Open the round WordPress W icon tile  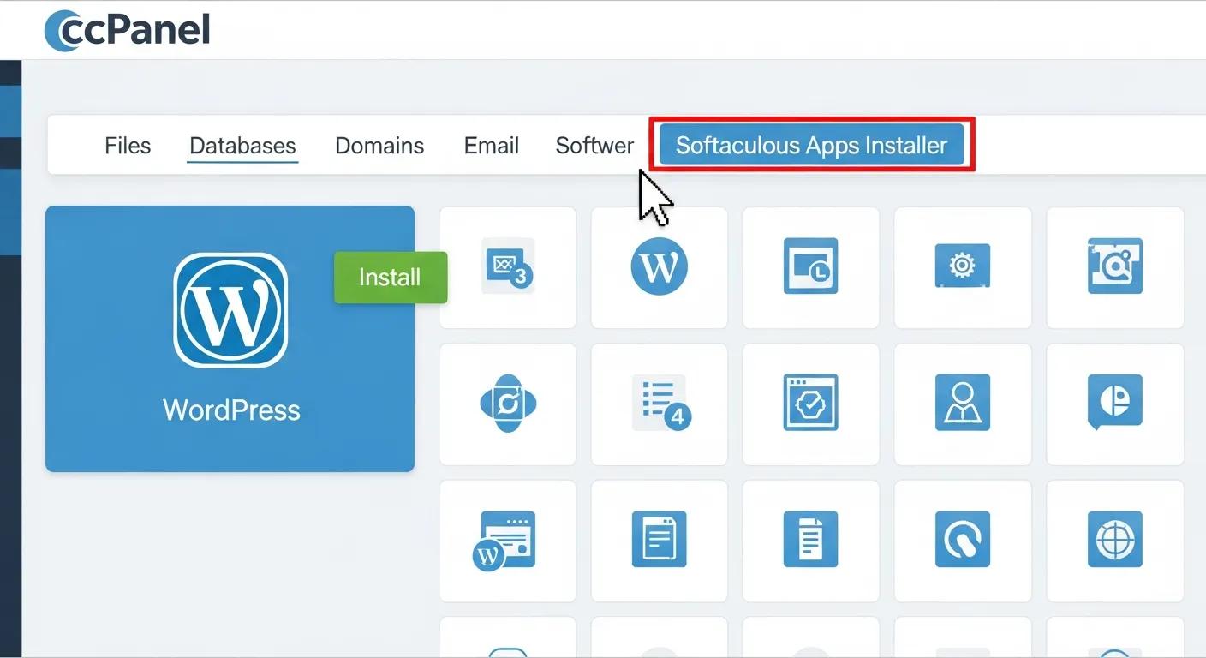tap(660, 267)
